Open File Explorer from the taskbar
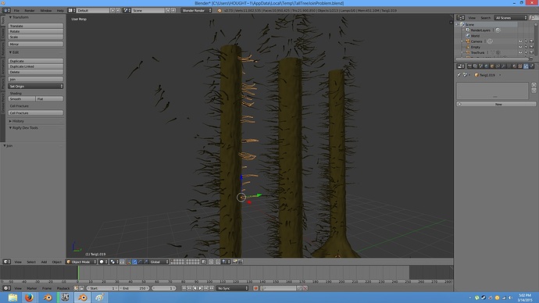The image size is (539, 303). tap(12, 298)
